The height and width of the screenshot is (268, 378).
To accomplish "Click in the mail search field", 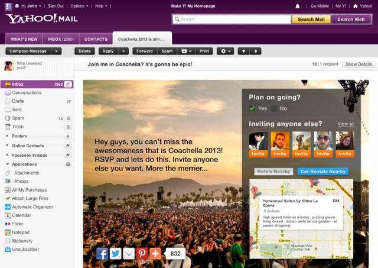I will 232,19.
